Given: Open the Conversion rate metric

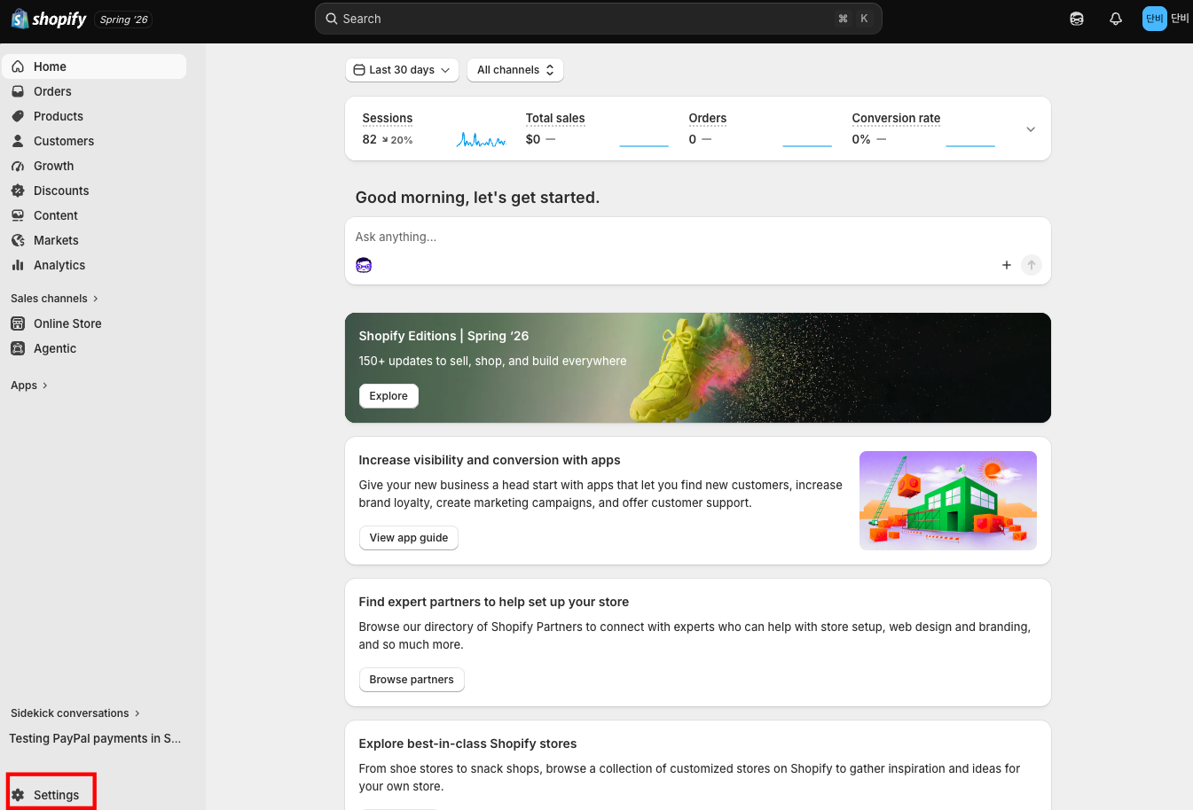Looking at the screenshot, I should 896,118.
